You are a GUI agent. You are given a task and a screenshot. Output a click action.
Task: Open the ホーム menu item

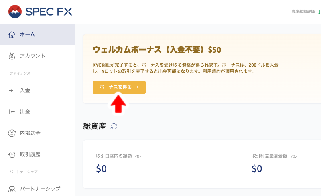tap(27, 34)
